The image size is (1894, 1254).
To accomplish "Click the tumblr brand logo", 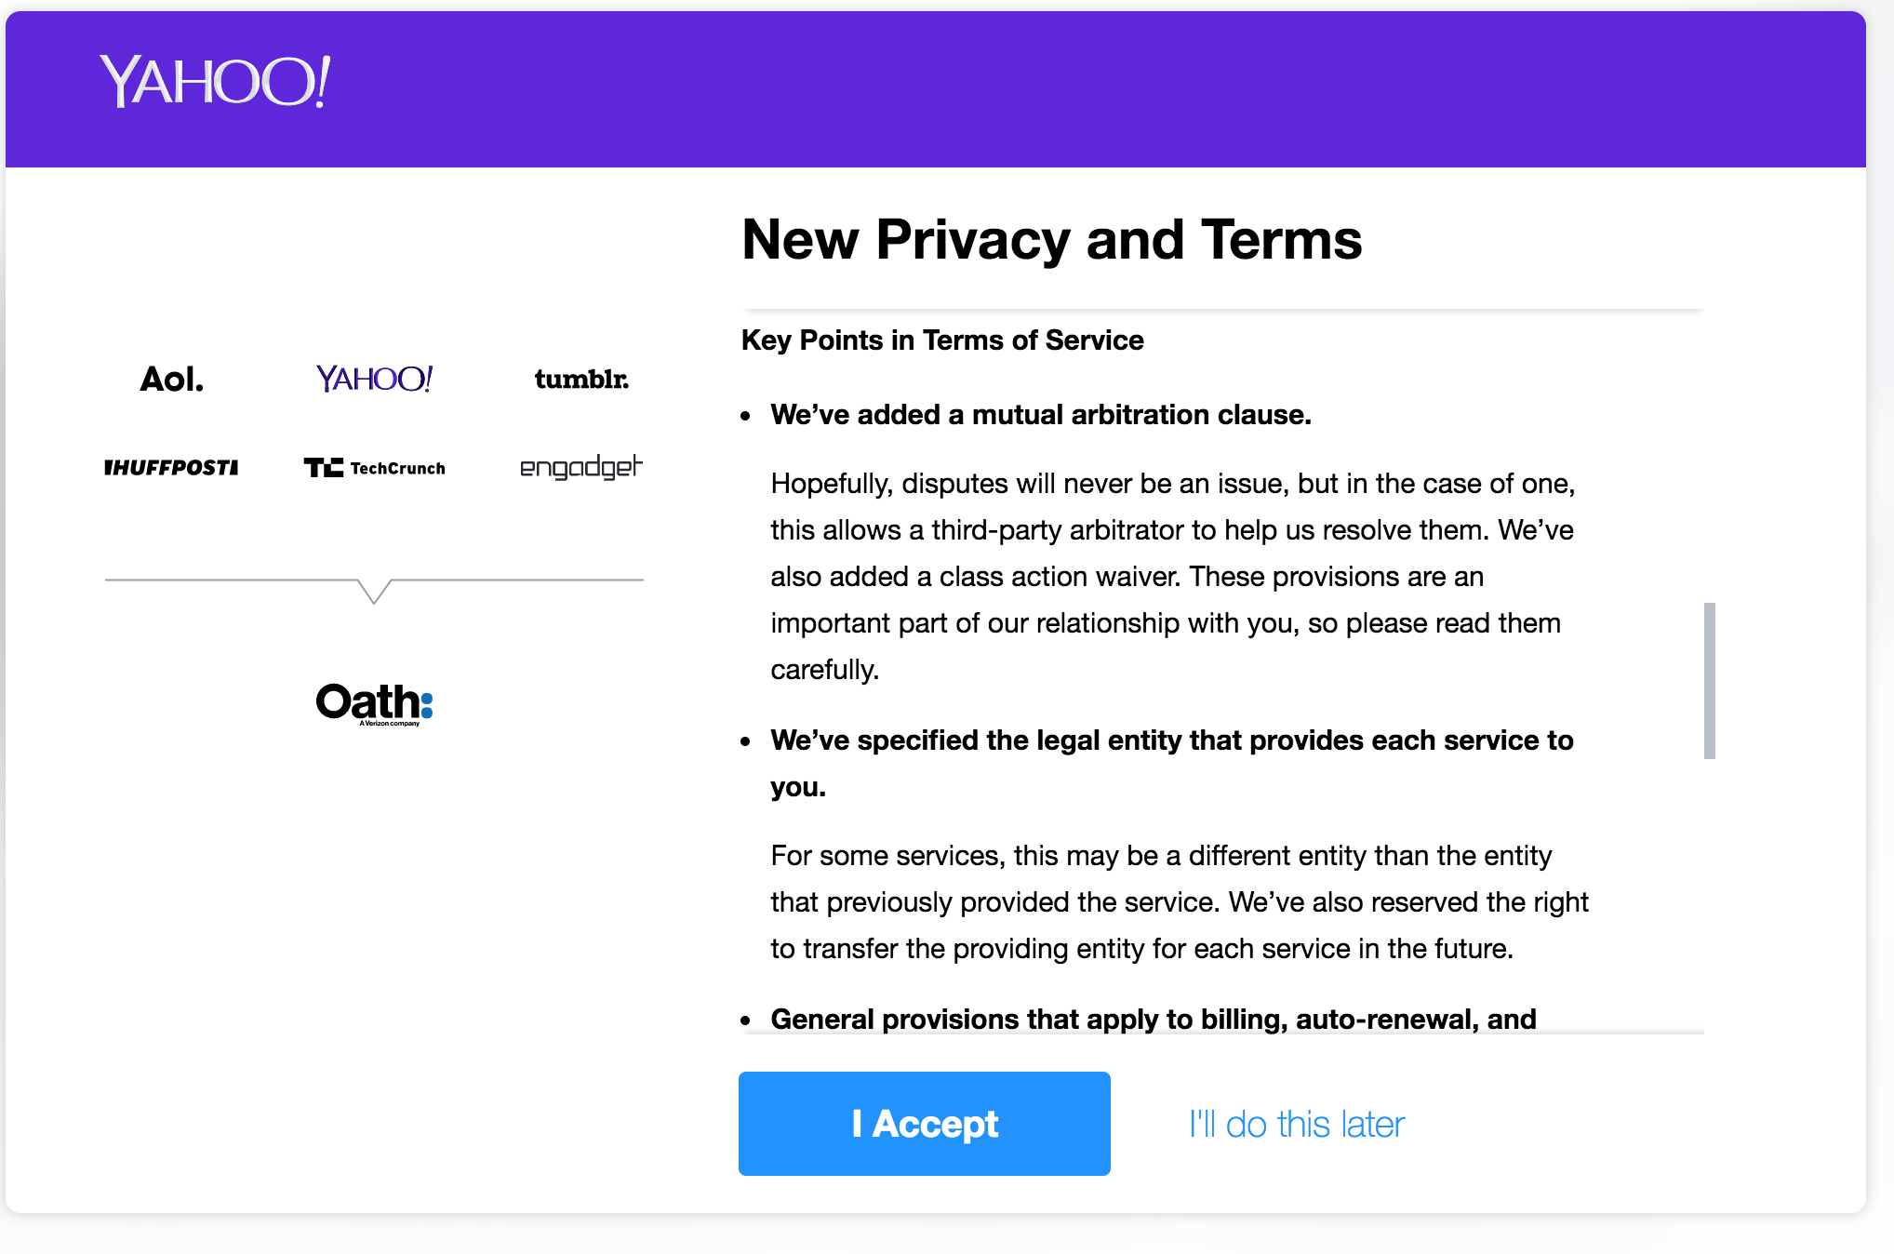I will pyautogui.click(x=581, y=379).
